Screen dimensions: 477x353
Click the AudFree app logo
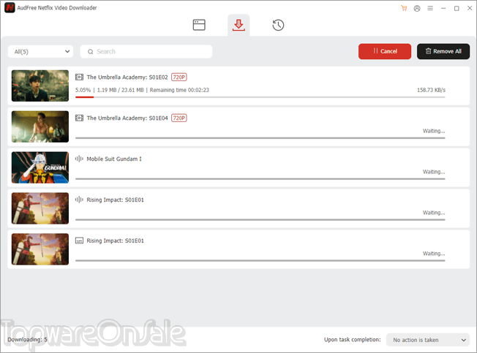pos(10,7)
